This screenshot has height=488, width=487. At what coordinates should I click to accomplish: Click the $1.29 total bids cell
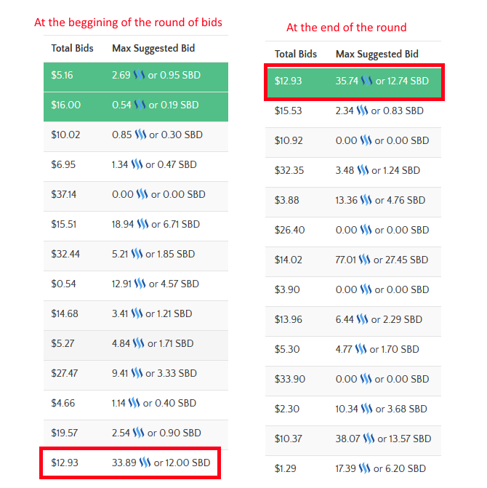tap(286, 468)
